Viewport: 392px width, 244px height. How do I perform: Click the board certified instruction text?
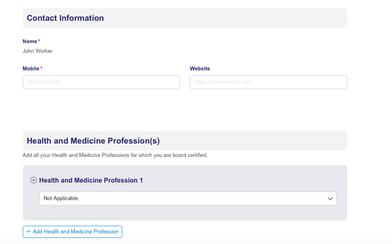[115, 155]
